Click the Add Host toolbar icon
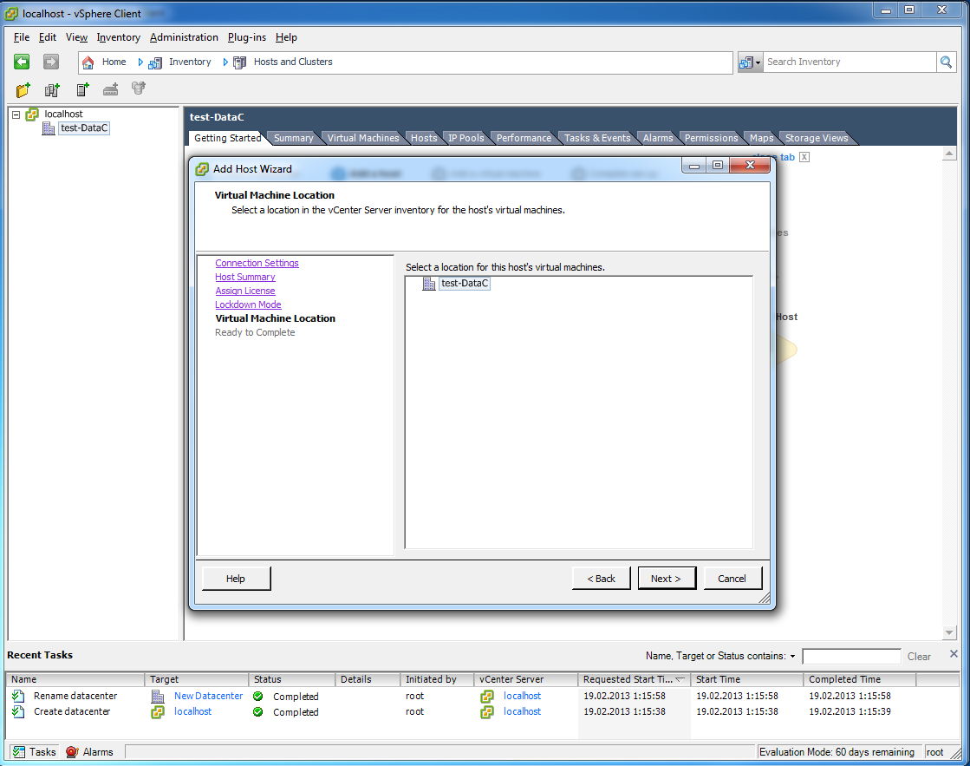 [x=111, y=90]
